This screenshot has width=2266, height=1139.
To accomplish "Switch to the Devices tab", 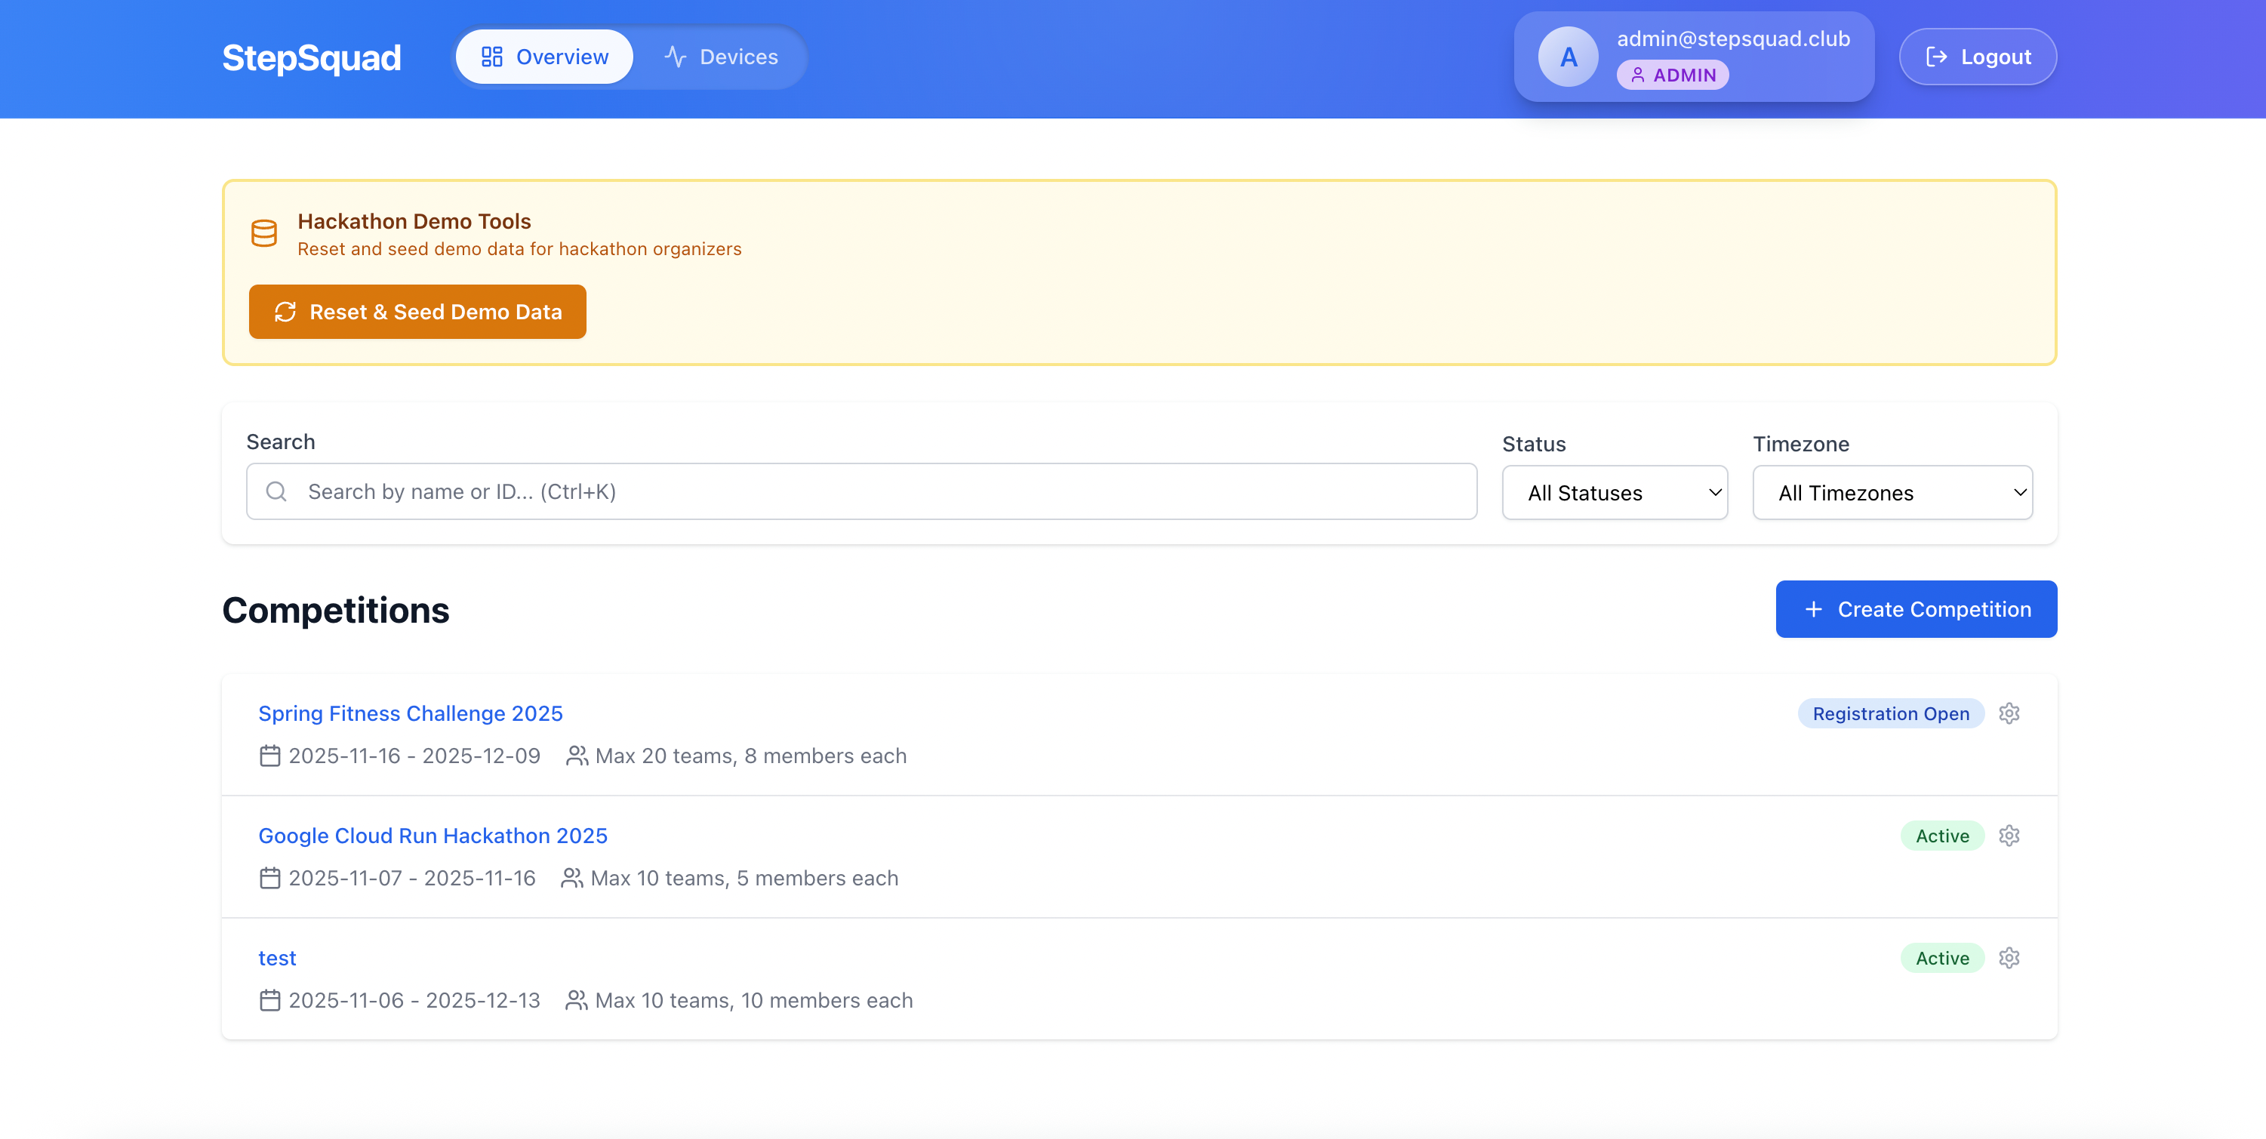I will [720, 57].
